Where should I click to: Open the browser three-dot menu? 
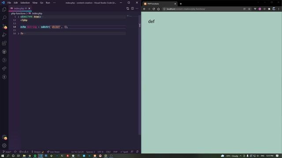coord(279,9)
